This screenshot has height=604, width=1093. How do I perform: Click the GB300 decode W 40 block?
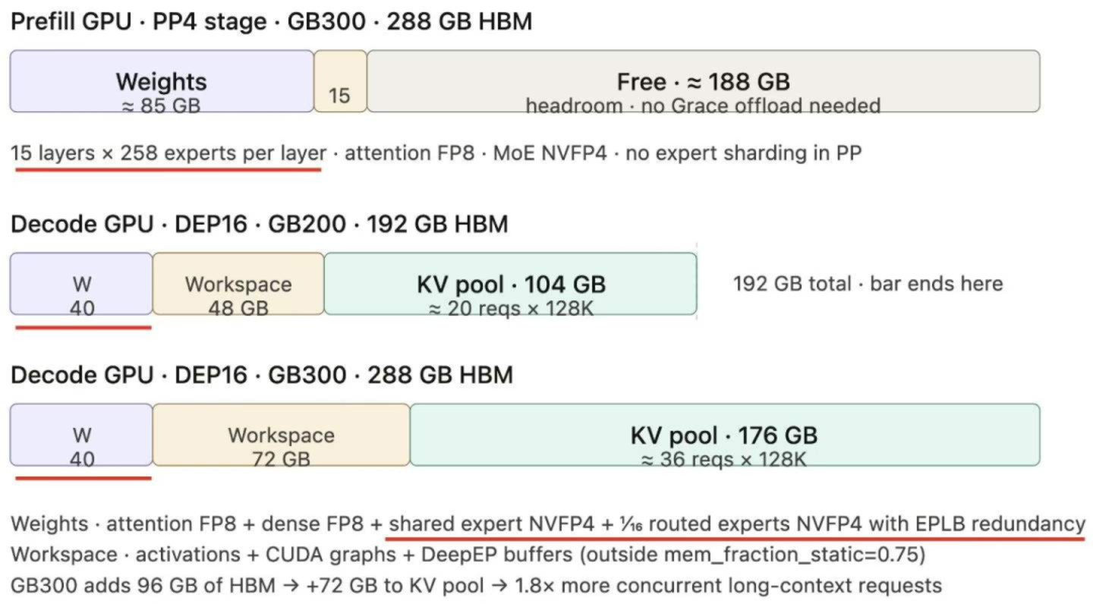81,435
